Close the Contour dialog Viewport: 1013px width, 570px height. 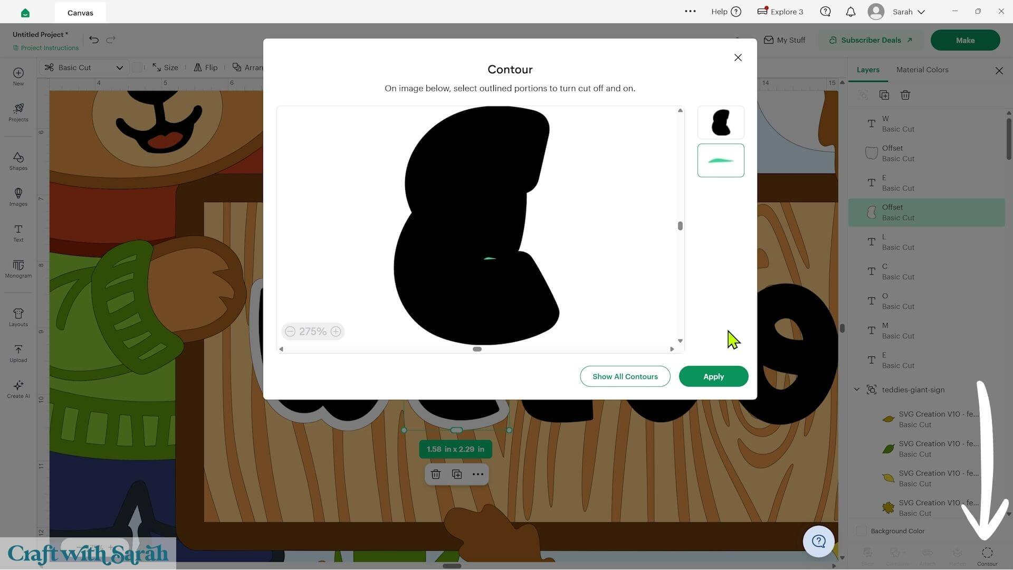[x=738, y=58]
